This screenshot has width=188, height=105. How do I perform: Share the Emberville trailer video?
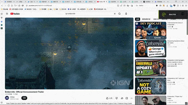[x=122, y=98]
